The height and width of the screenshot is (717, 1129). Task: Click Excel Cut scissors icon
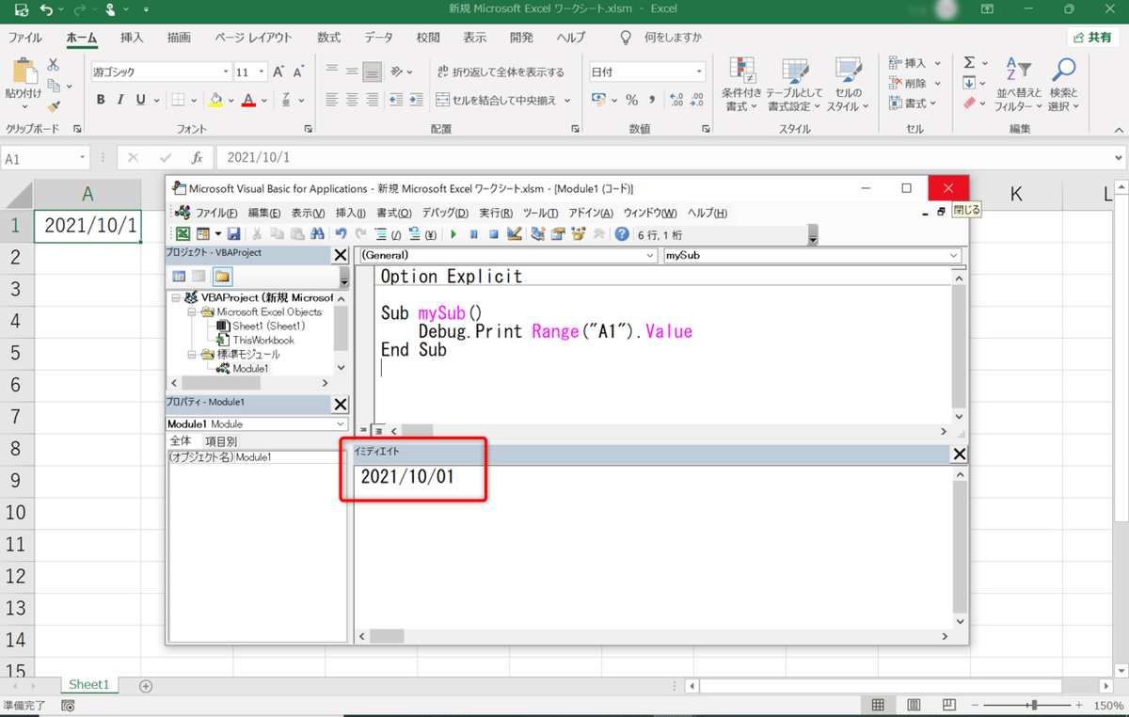coord(54,65)
